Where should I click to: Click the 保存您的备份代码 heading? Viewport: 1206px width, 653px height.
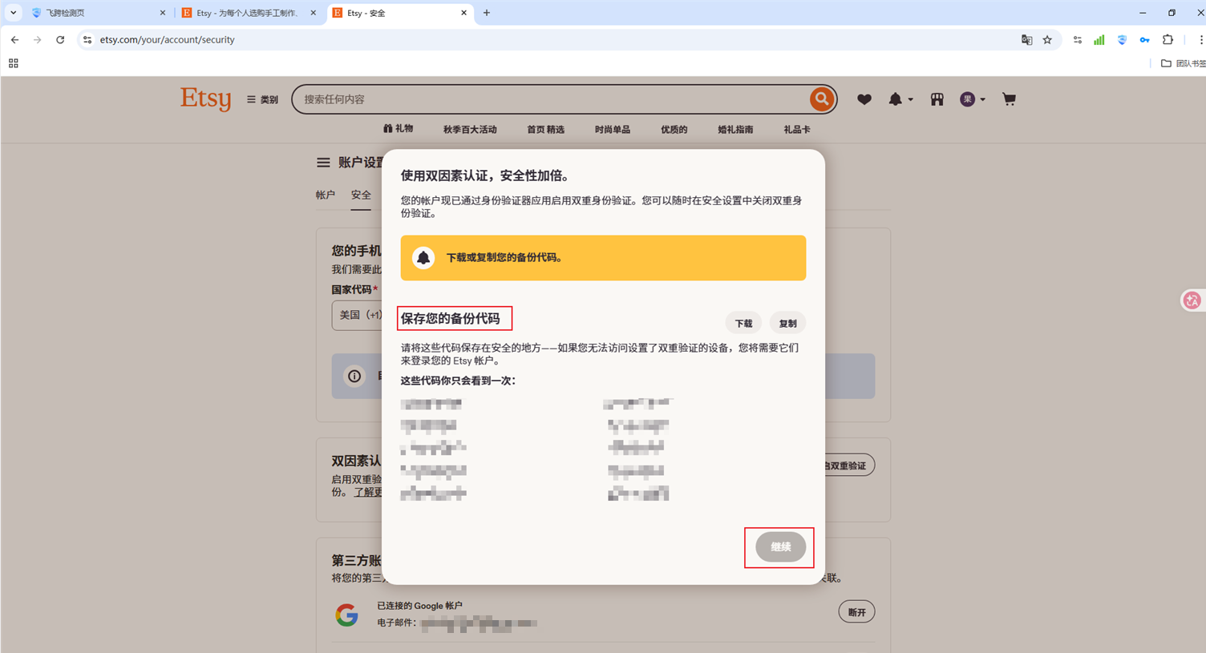(x=451, y=319)
